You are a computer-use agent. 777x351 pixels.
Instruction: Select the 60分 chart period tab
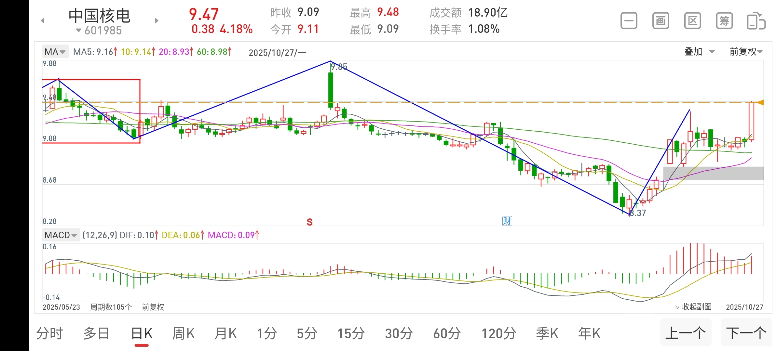pos(447,333)
